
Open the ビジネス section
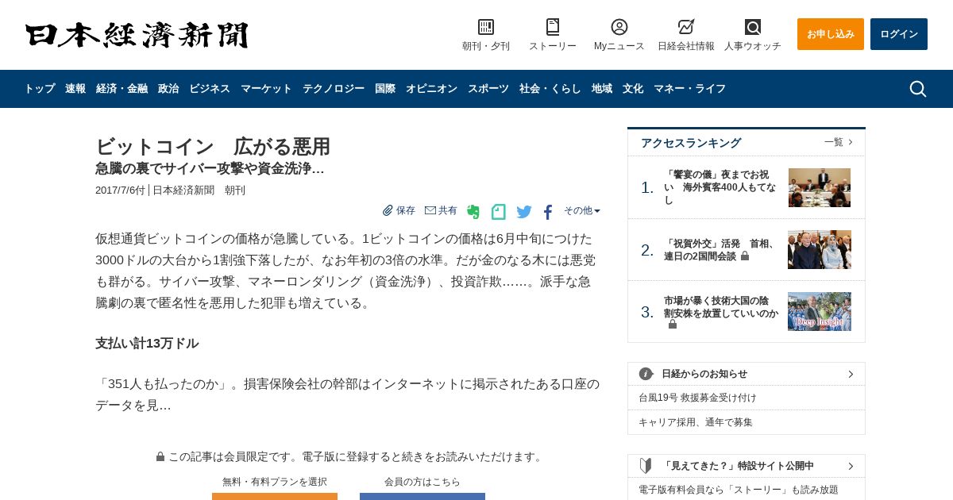210,89
